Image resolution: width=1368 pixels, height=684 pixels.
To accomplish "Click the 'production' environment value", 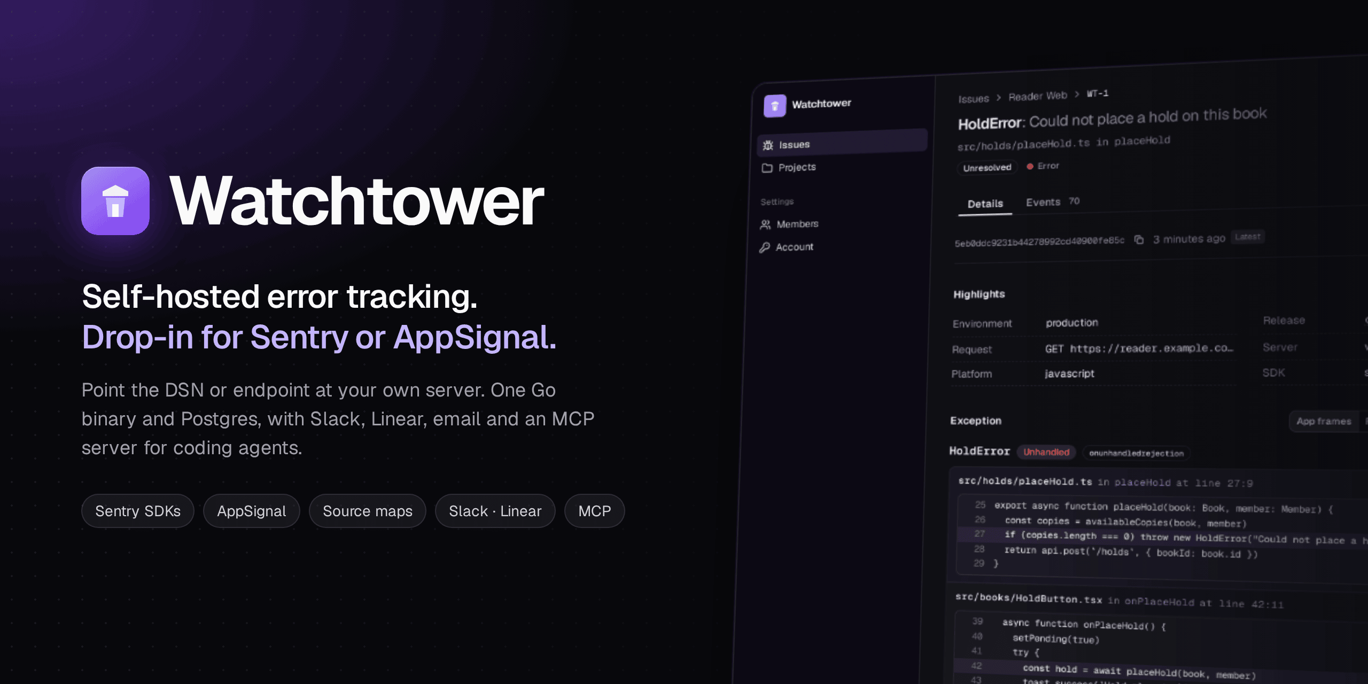I will click(x=1072, y=323).
